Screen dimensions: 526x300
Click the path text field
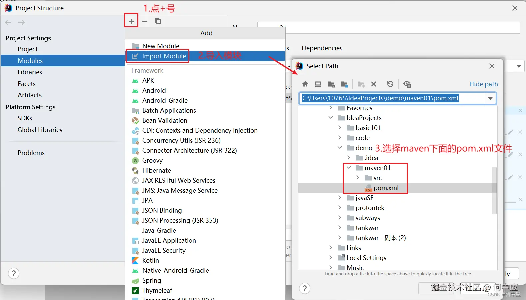coord(392,98)
